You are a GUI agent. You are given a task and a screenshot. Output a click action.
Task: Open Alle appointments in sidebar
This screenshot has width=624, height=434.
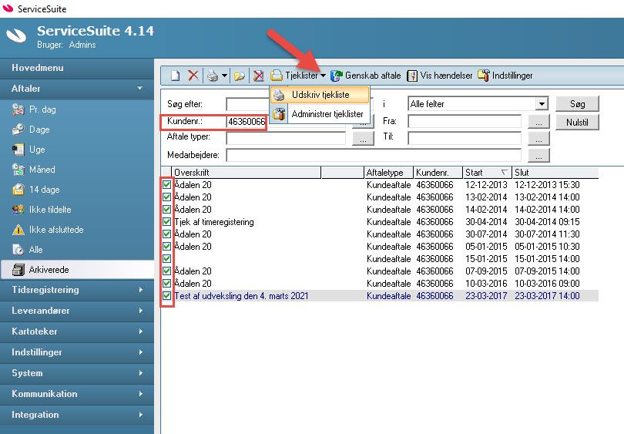pyautogui.click(x=35, y=250)
